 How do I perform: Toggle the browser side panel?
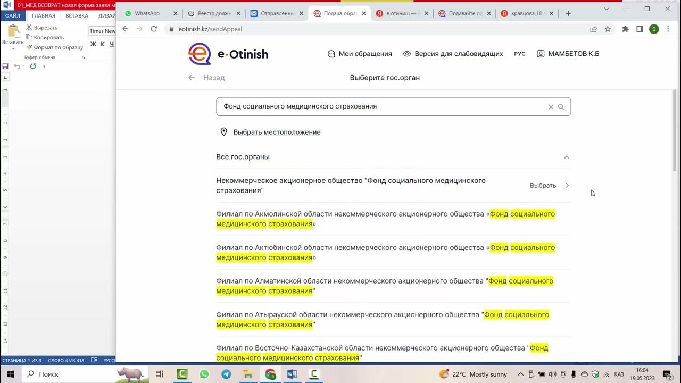(640, 29)
